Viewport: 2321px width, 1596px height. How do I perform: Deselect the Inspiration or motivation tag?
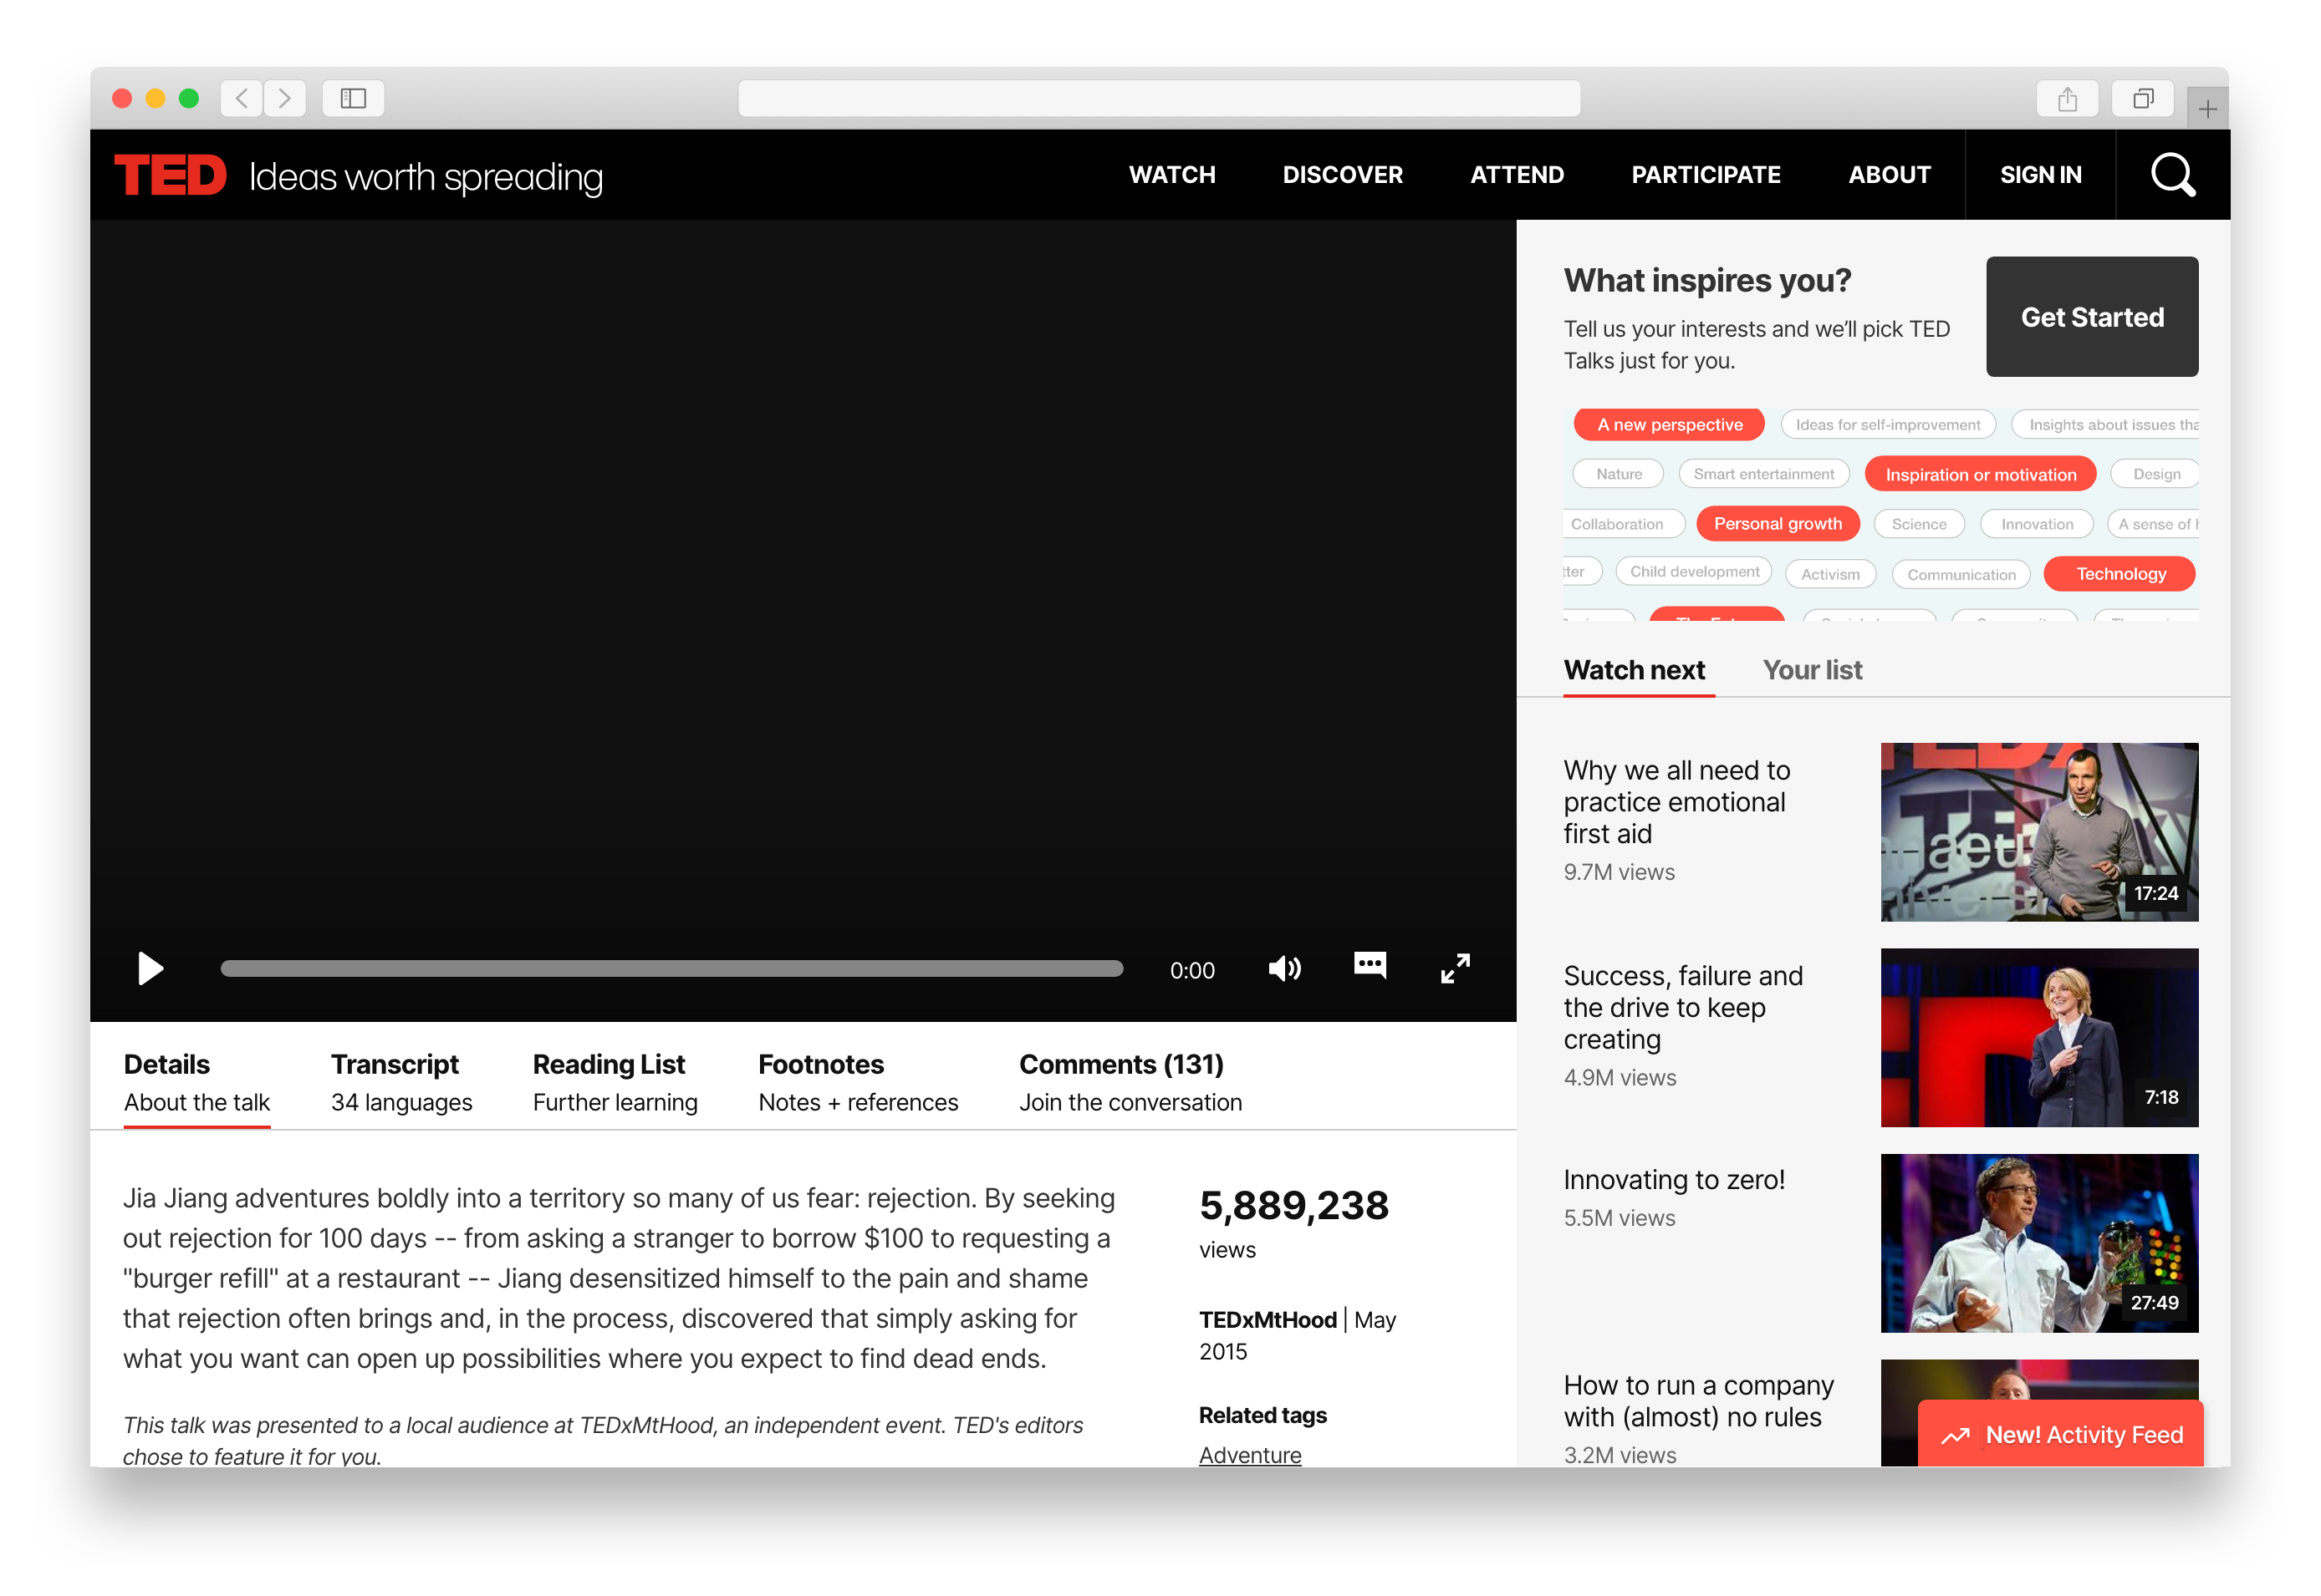1980,474
